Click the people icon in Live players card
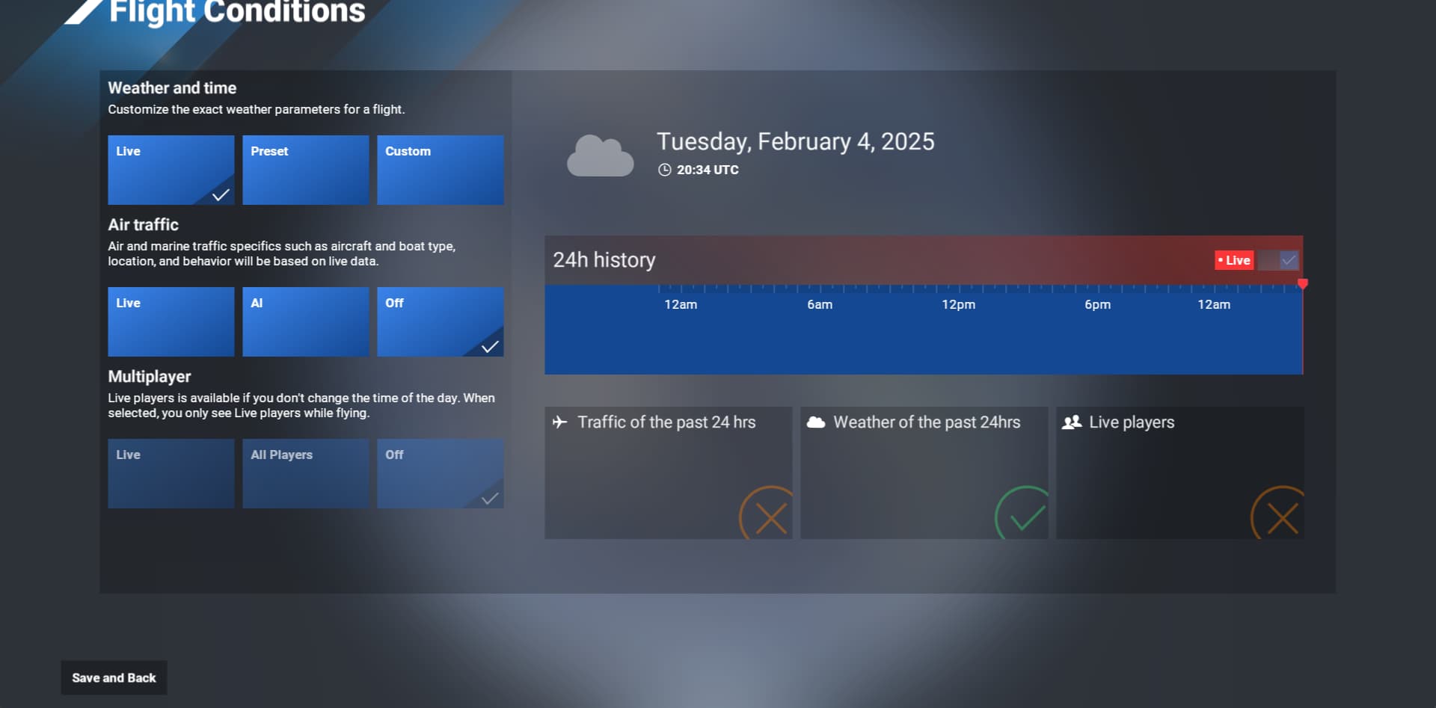 pos(1072,422)
